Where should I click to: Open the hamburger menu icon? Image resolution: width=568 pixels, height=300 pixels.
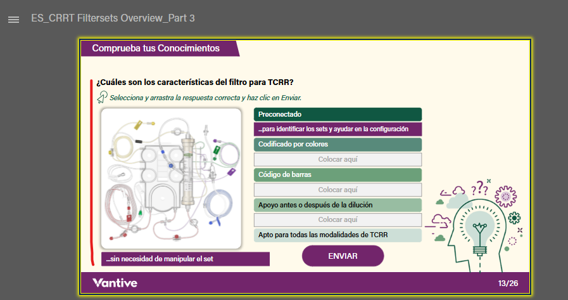13,20
